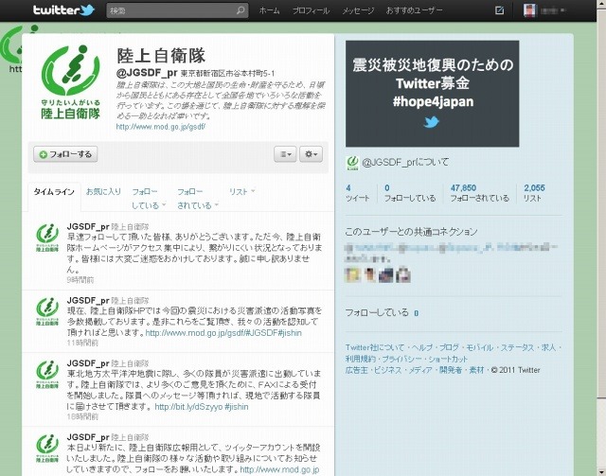
Task: Open the list dropdown button
Action: coord(285,154)
